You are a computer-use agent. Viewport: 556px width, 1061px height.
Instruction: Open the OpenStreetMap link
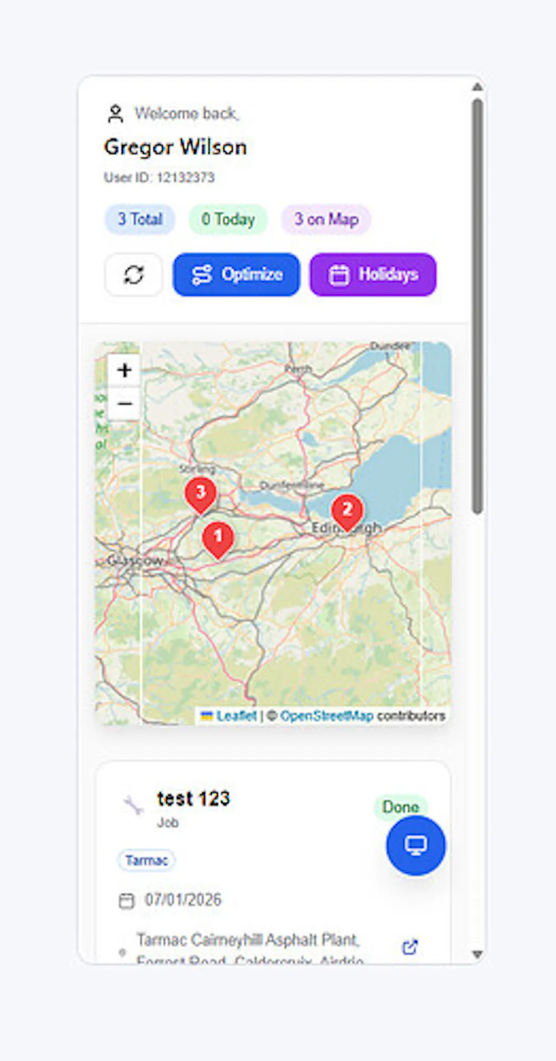(x=327, y=716)
